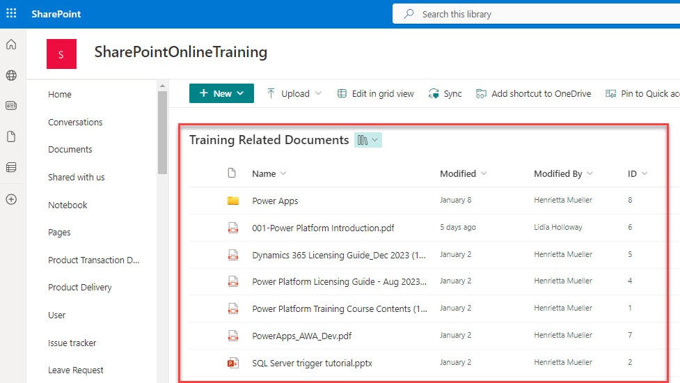Open User navigation link

click(x=57, y=315)
